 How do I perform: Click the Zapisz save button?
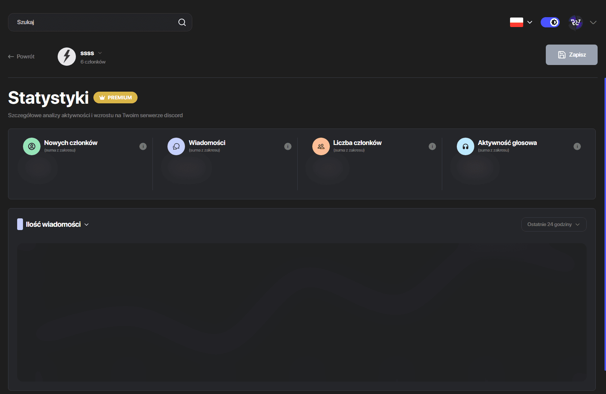click(x=571, y=55)
